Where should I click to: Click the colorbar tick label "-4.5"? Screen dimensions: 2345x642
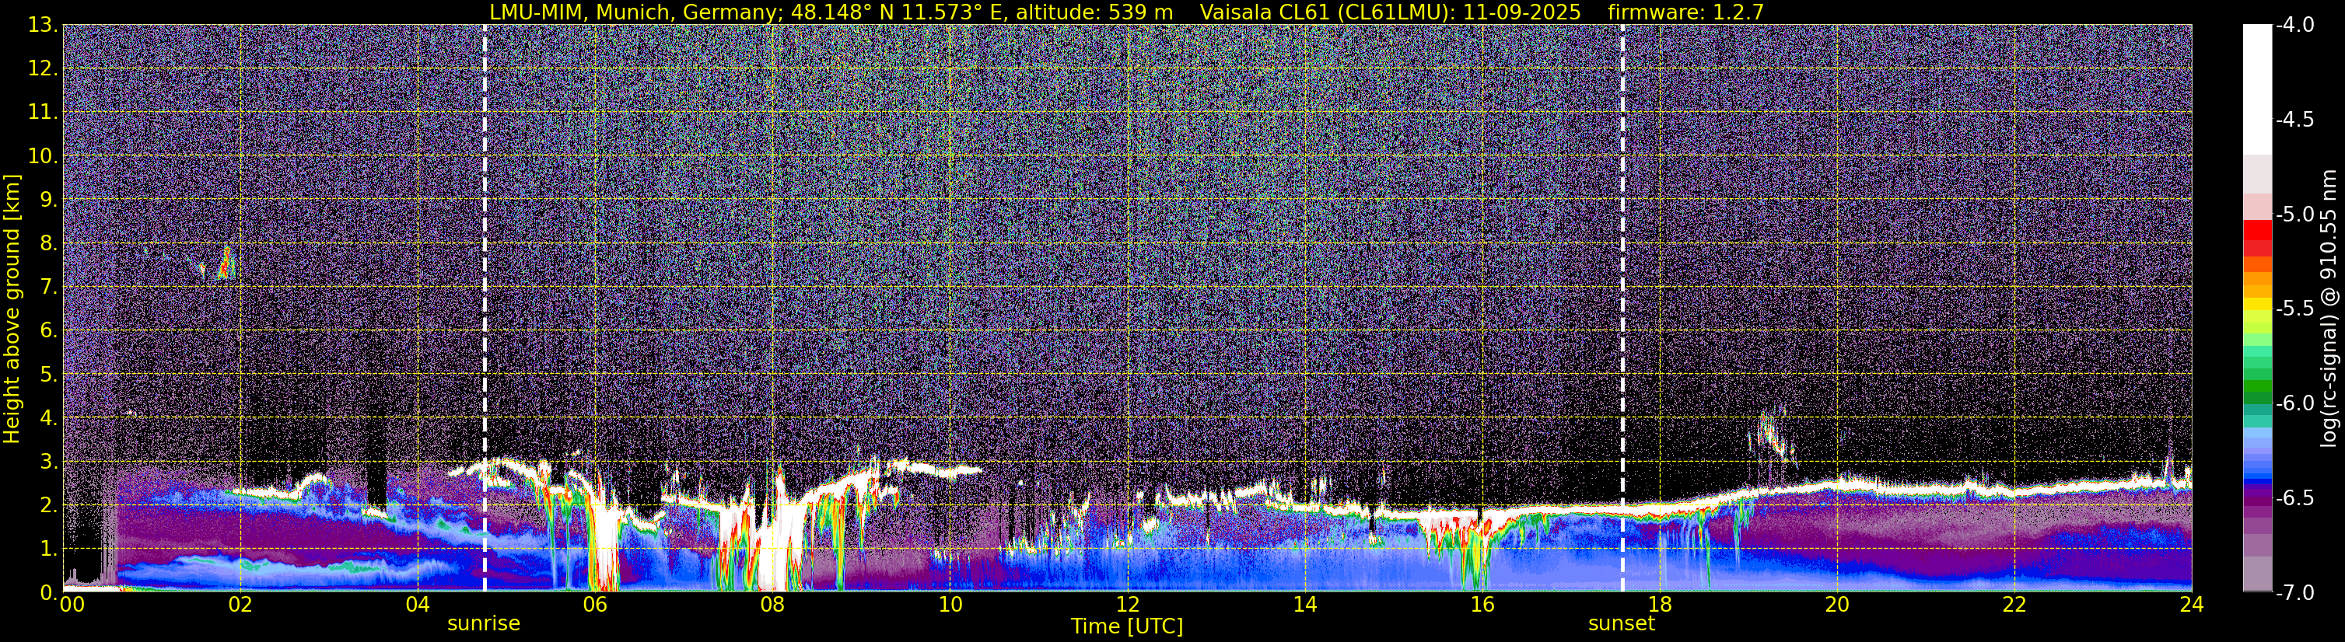[x=2294, y=120]
